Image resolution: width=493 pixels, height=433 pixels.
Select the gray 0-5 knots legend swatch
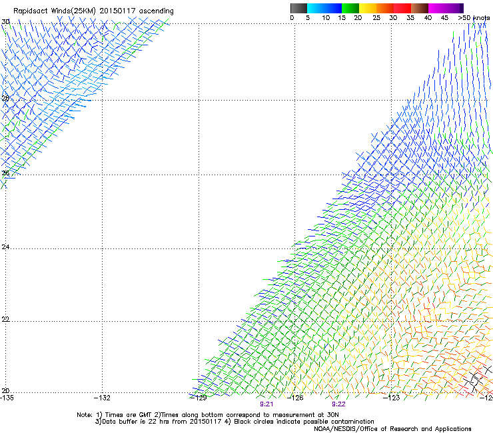click(x=298, y=8)
